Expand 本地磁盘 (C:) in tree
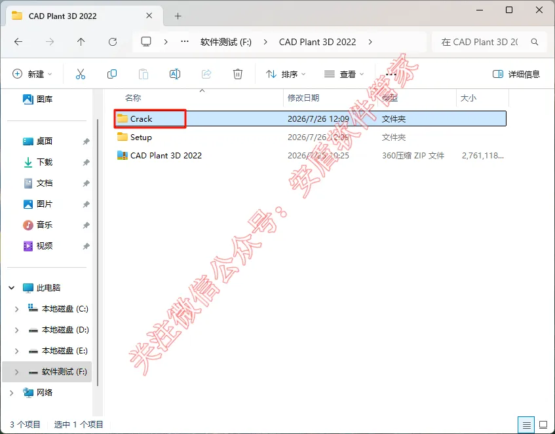Image resolution: width=555 pixels, height=434 pixels. point(16,309)
